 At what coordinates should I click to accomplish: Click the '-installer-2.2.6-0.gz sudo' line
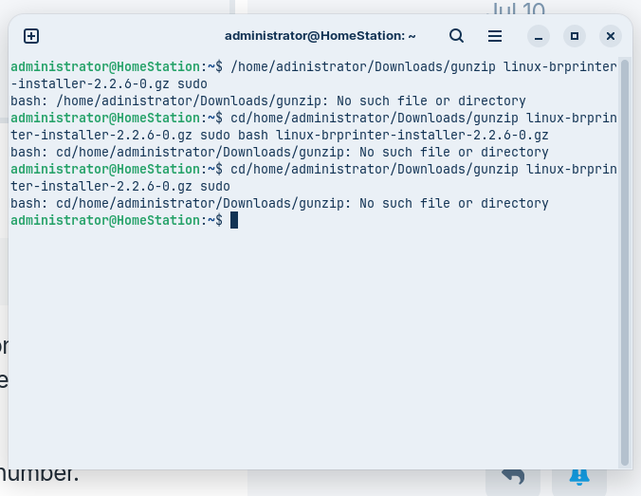(x=109, y=83)
